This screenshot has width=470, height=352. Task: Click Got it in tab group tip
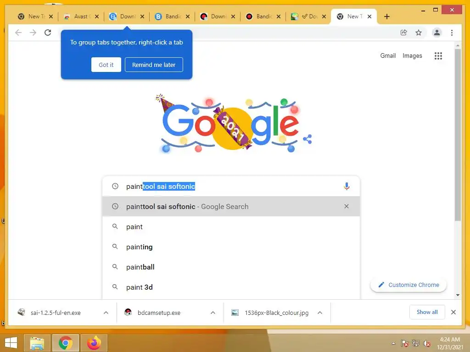pos(106,65)
